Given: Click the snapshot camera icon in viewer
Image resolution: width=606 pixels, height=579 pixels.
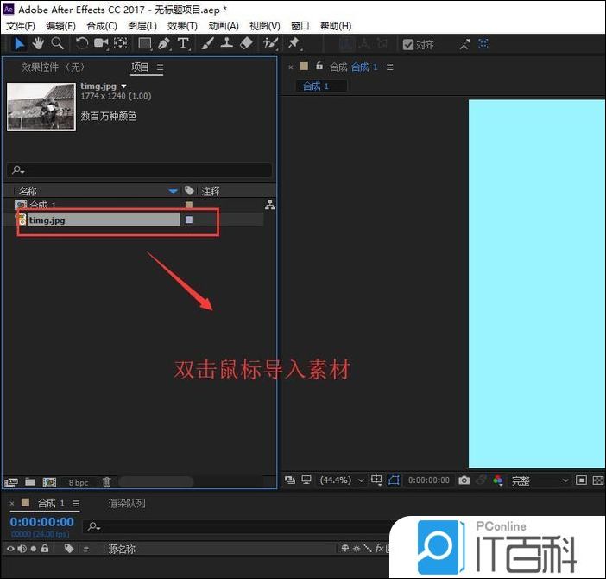Looking at the screenshot, I should (464, 480).
